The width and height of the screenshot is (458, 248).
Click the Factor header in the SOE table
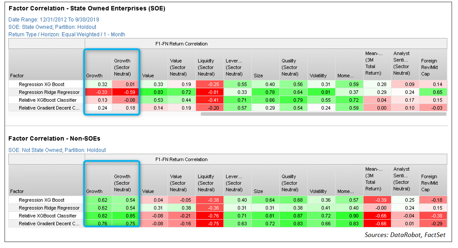coord(17,75)
